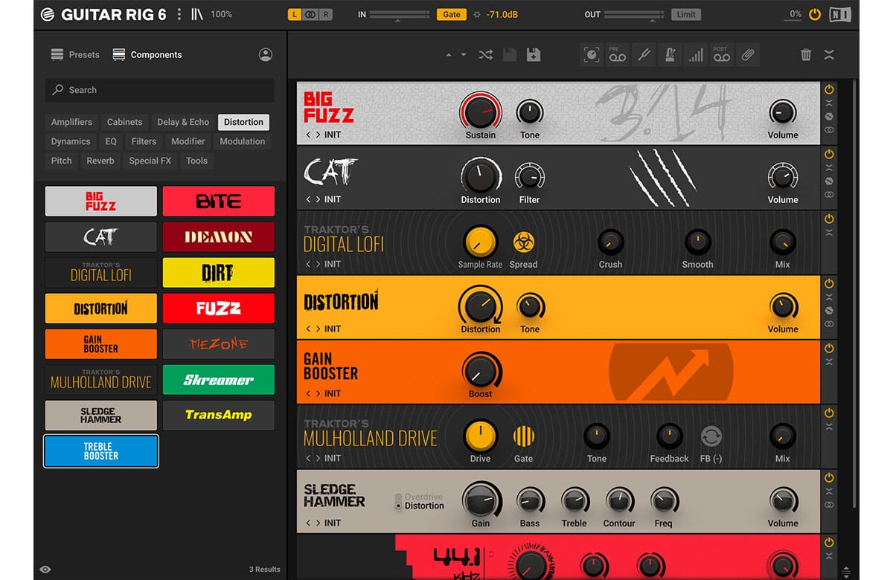Click the level bars icon in rack toolbar
The width and height of the screenshot is (893, 580).
pyautogui.click(x=696, y=55)
